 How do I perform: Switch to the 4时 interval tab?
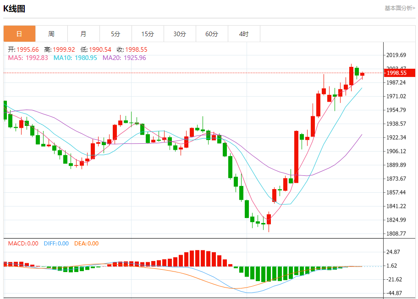click(x=244, y=34)
